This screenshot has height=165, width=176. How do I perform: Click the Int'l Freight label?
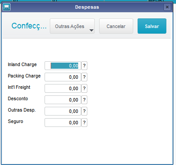(x=19, y=87)
